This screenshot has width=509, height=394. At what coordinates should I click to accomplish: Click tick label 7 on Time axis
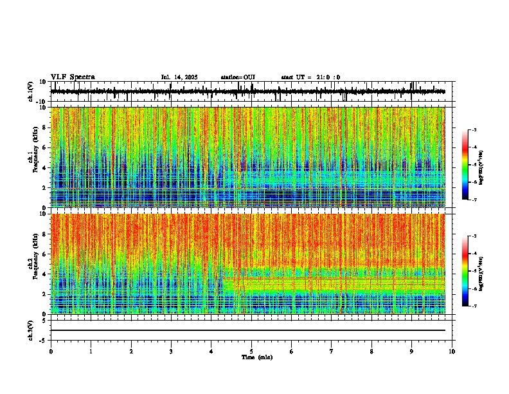(x=332, y=352)
